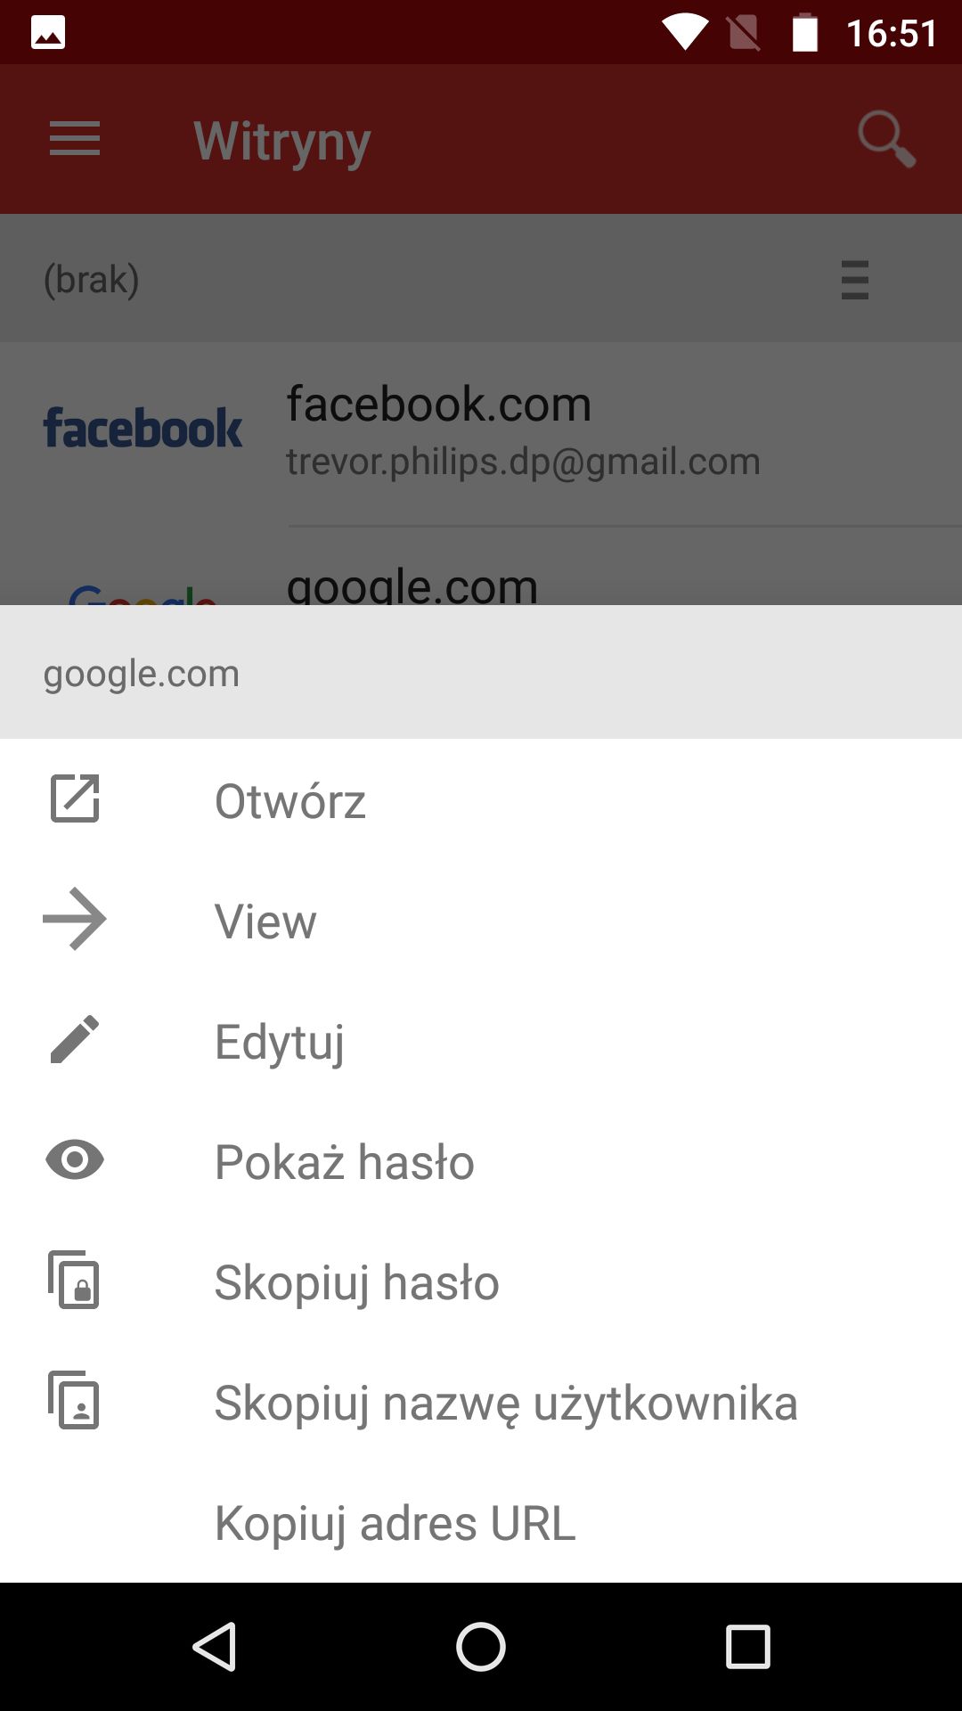
Task: Tap the search magnifier icon
Action: click(x=887, y=139)
